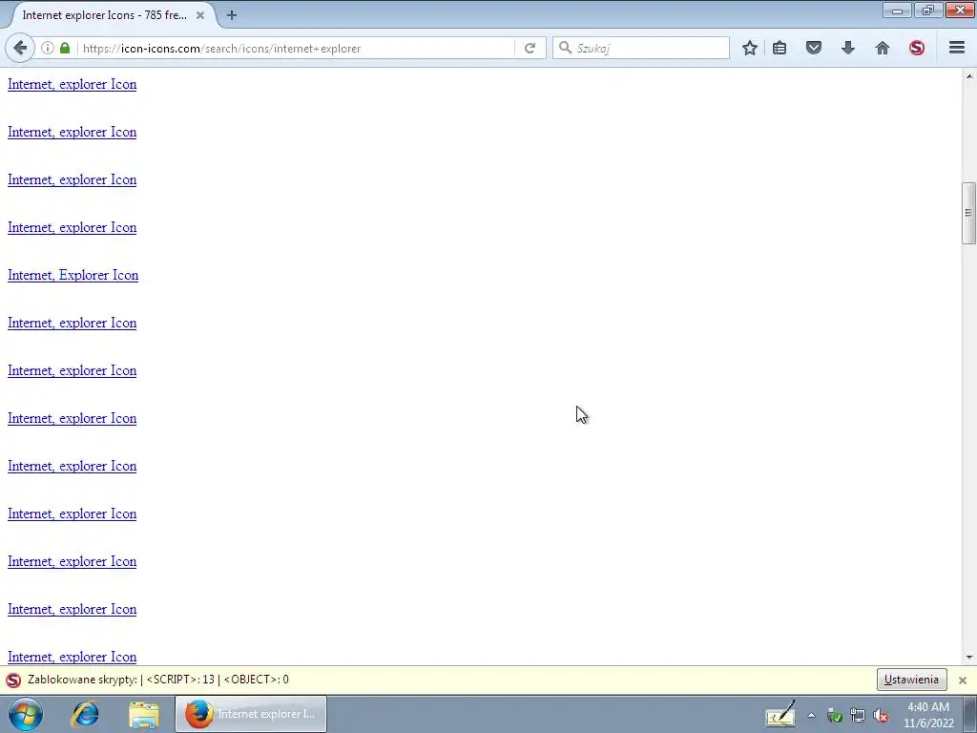Open the Pocket icon in the toolbar
977x733 pixels.
click(814, 48)
